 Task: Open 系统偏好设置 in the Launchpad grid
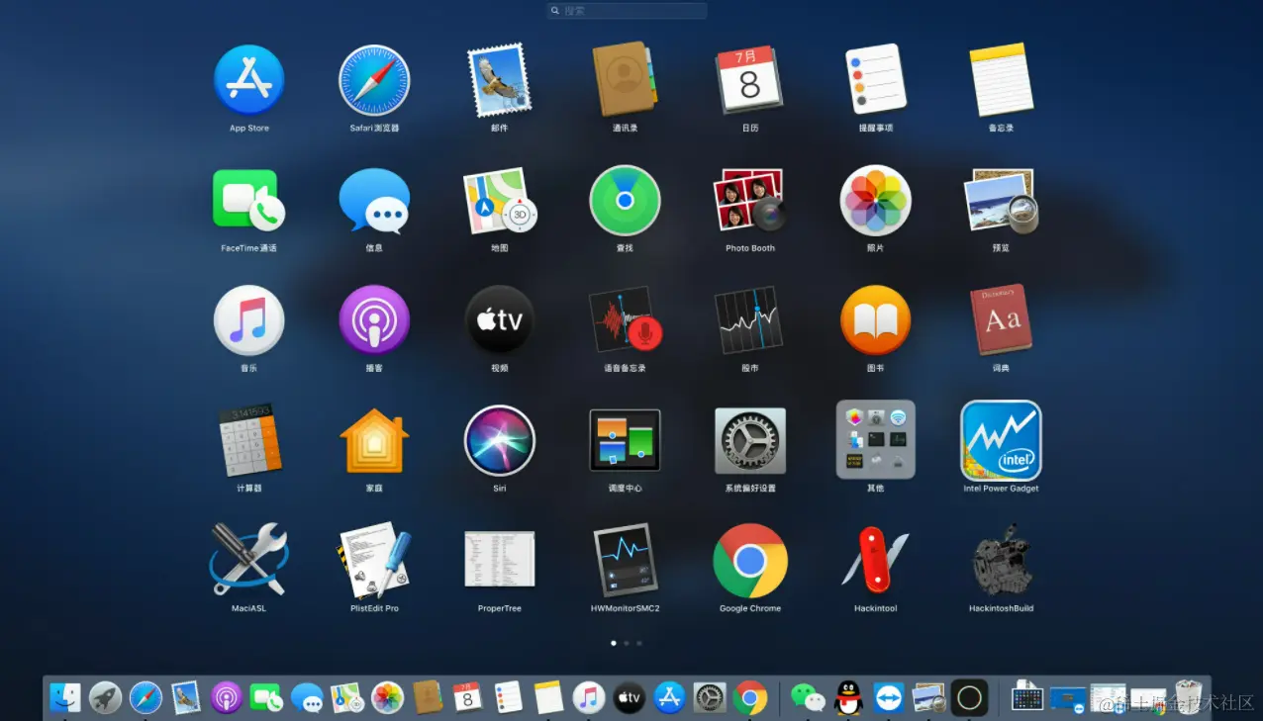click(750, 440)
